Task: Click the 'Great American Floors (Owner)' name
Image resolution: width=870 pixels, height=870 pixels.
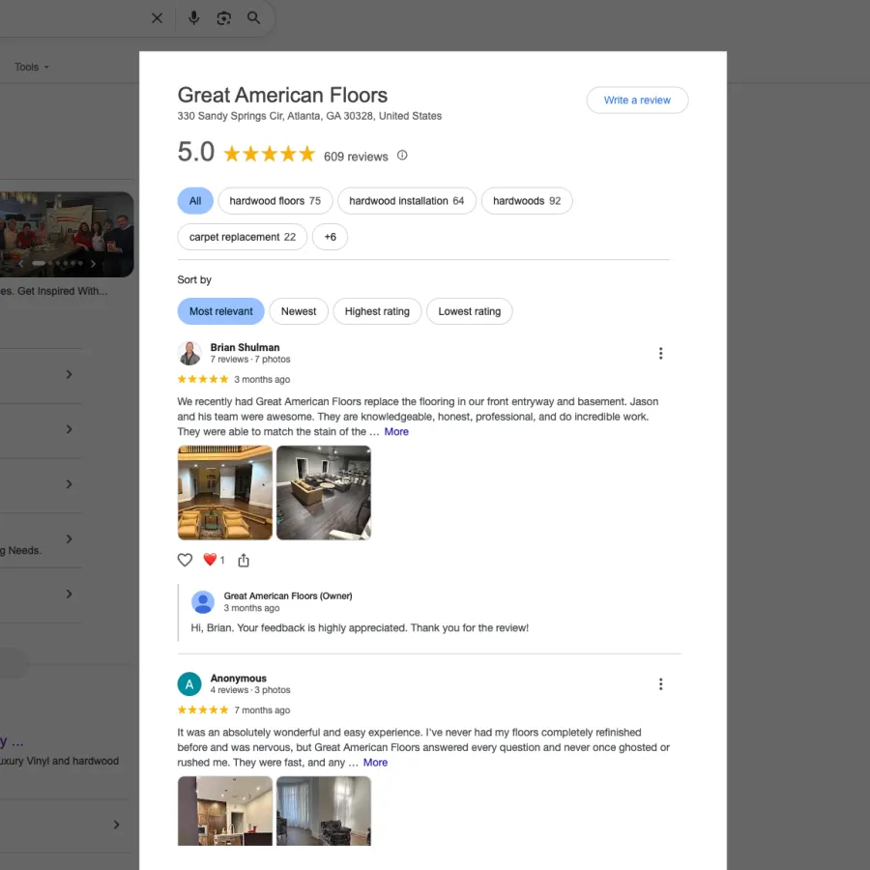Action: coord(288,595)
